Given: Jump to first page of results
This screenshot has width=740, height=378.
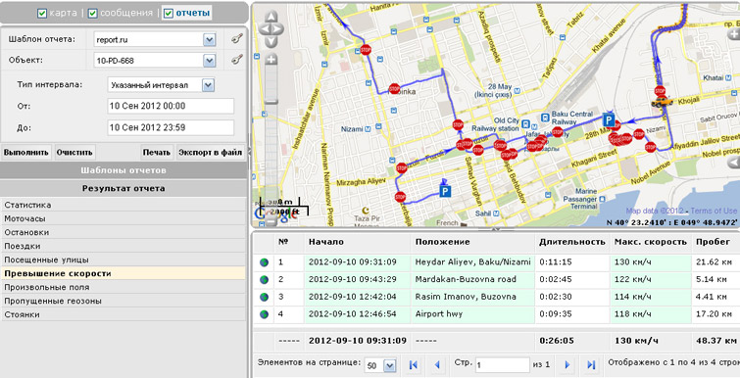Looking at the screenshot, I should (x=414, y=364).
